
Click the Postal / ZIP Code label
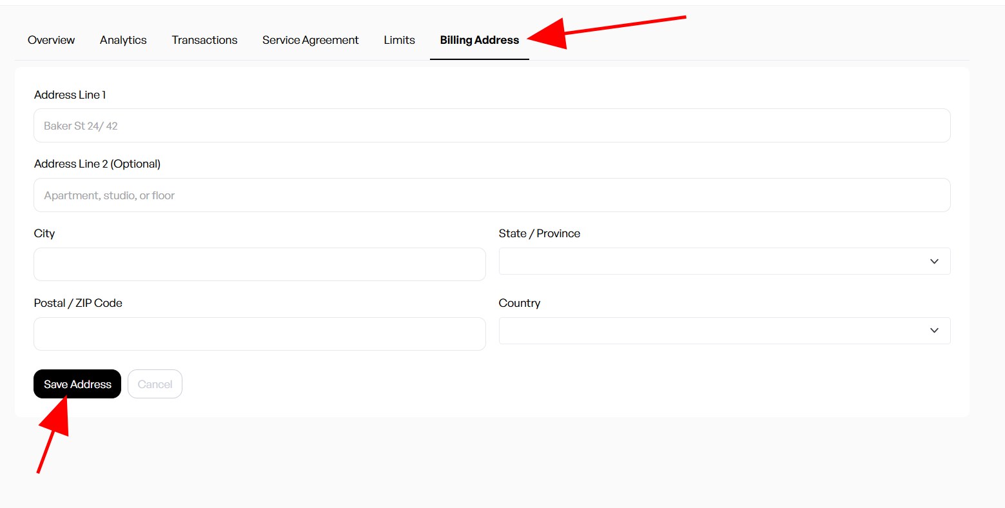[x=78, y=303]
